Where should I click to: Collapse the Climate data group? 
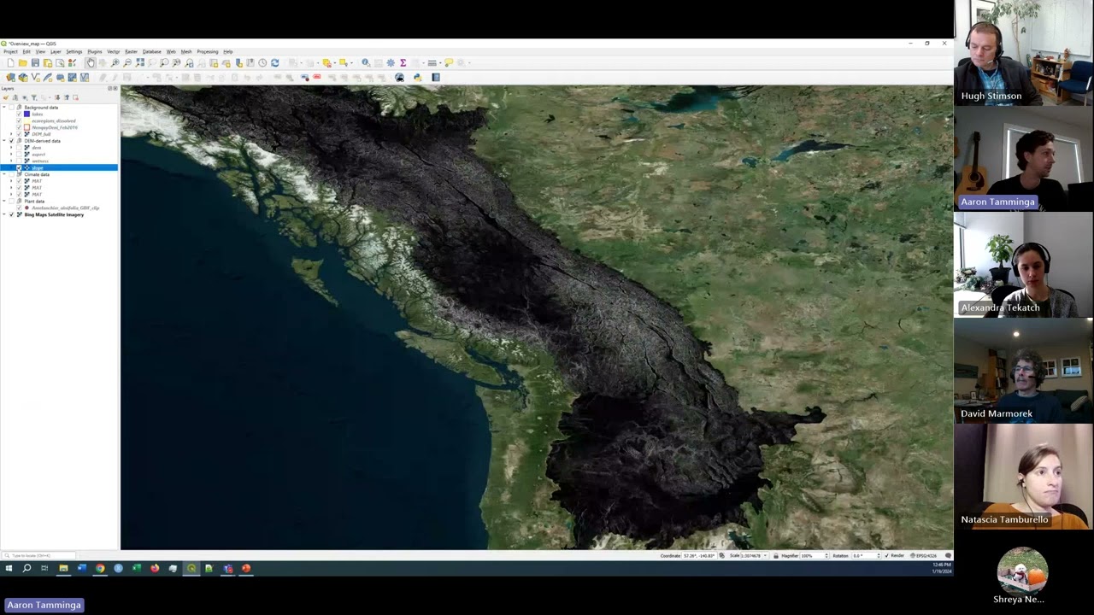coord(3,174)
